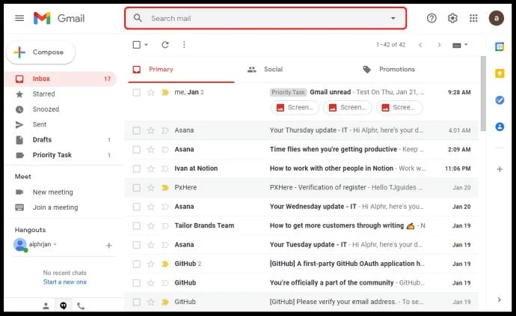516x316 pixels.
Task: Open the account avatar "a"
Action: coord(496,18)
